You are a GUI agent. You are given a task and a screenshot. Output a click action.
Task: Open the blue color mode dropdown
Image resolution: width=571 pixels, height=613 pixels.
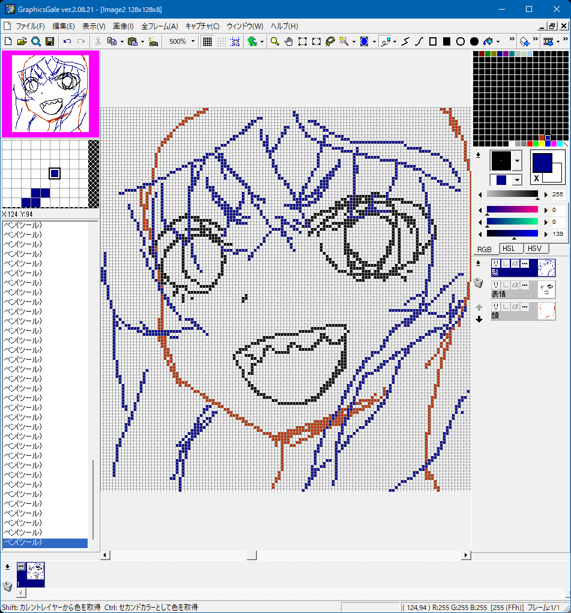point(518,180)
